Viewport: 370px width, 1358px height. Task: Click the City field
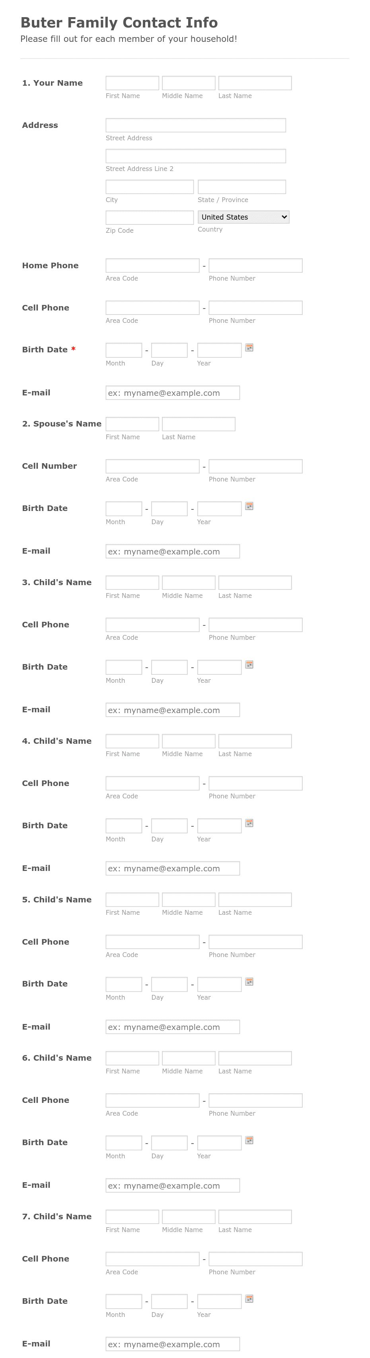[x=150, y=186]
